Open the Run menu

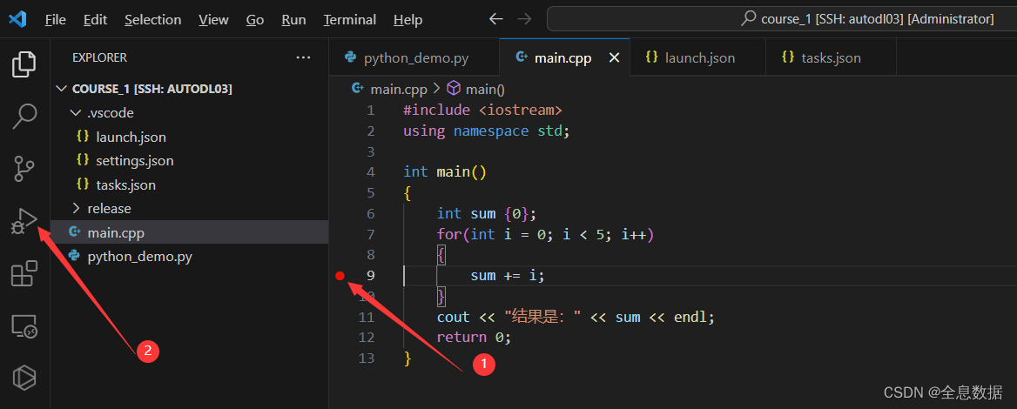293,19
